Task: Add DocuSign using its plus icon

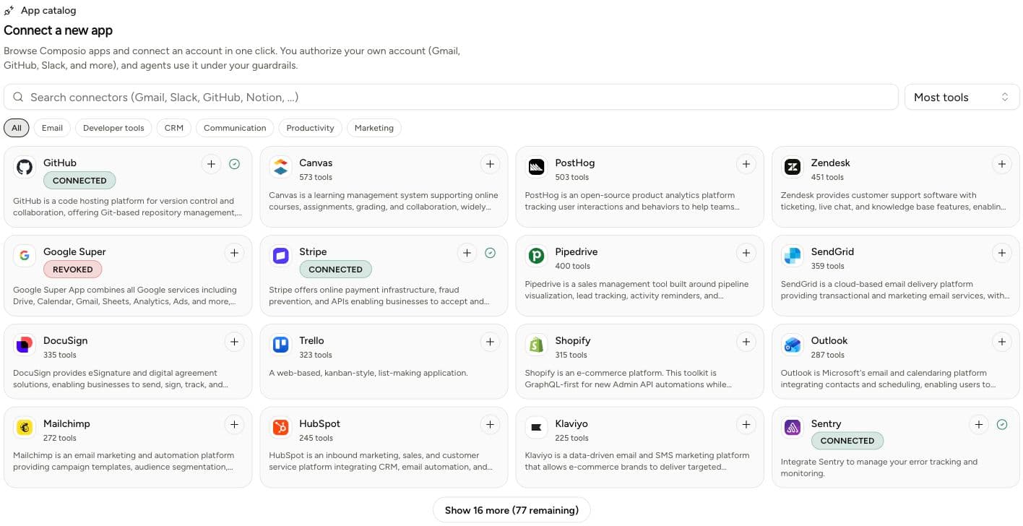Action: (234, 342)
